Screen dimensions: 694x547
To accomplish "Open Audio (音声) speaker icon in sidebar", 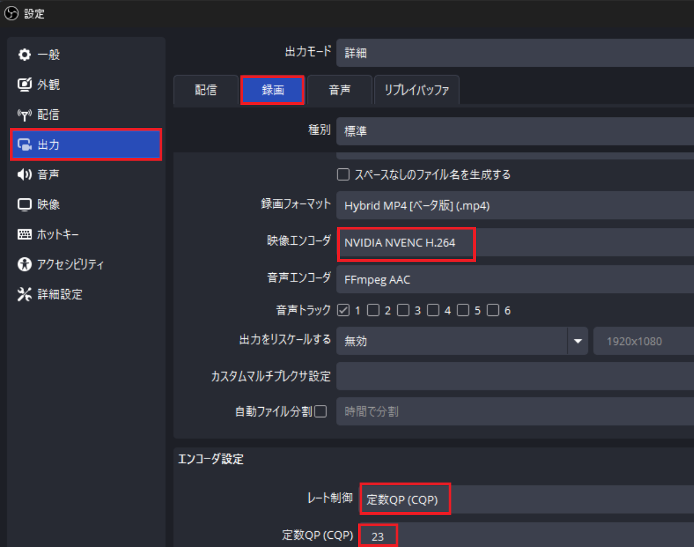I will point(25,174).
